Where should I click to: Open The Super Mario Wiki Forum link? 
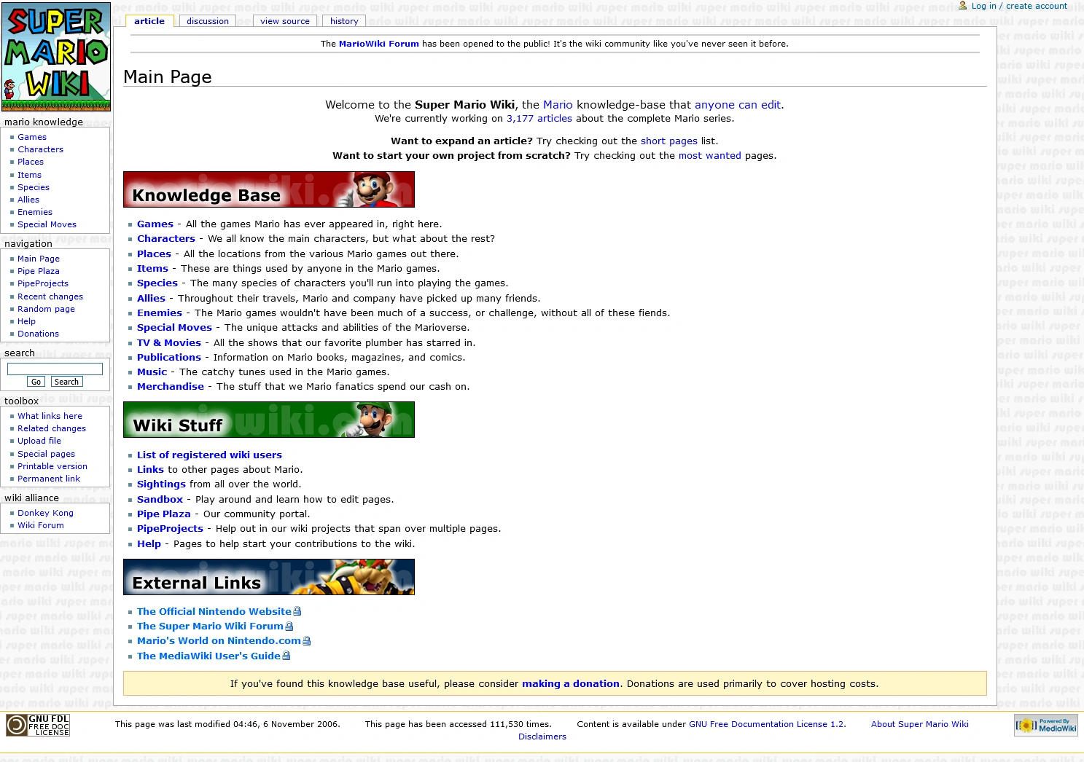pyautogui.click(x=210, y=627)
